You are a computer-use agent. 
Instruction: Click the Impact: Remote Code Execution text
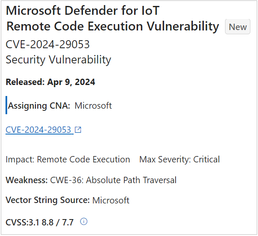[x=68, y=159]
